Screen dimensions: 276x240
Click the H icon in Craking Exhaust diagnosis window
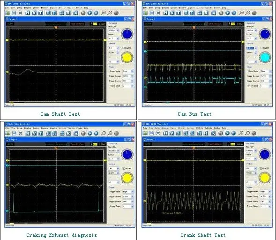click(x=28, y=133)
